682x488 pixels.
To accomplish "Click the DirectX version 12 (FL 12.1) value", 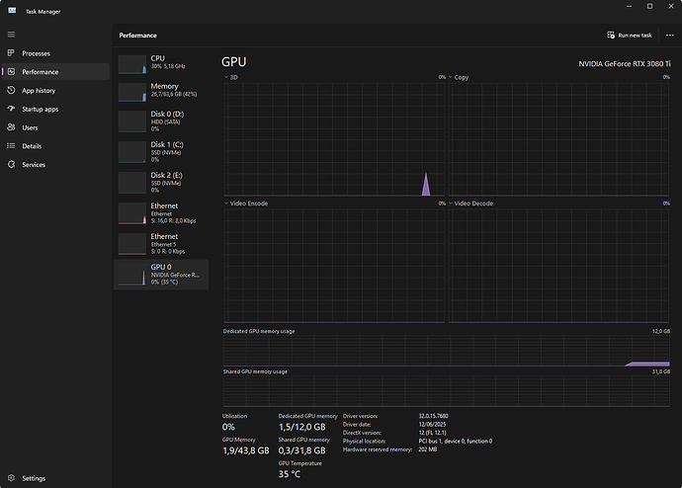I will (432, 433).
